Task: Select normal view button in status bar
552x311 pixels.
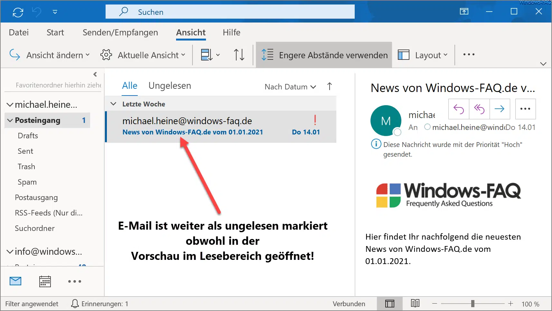Action: [x=389, y=304]
